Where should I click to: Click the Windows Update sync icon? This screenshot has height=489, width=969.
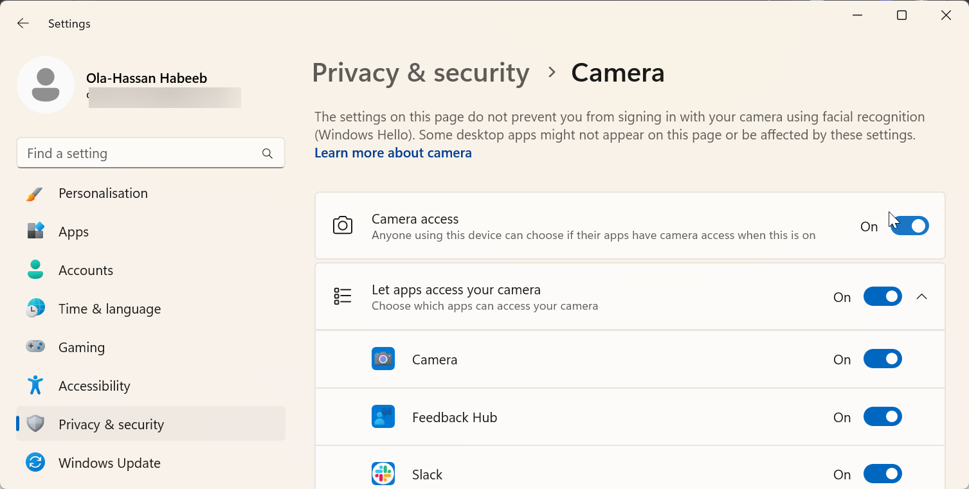(x=35, y=463)
